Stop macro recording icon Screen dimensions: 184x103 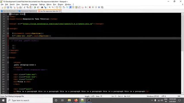(x=93, y=7)
